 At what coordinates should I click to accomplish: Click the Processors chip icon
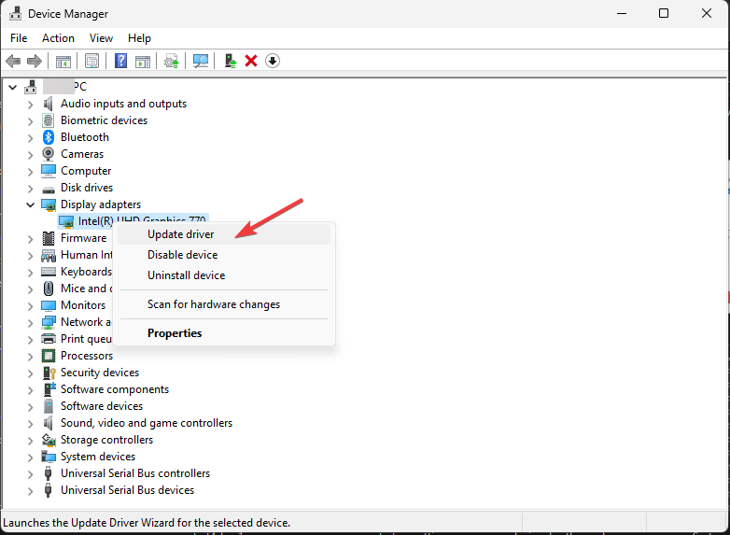49,356
